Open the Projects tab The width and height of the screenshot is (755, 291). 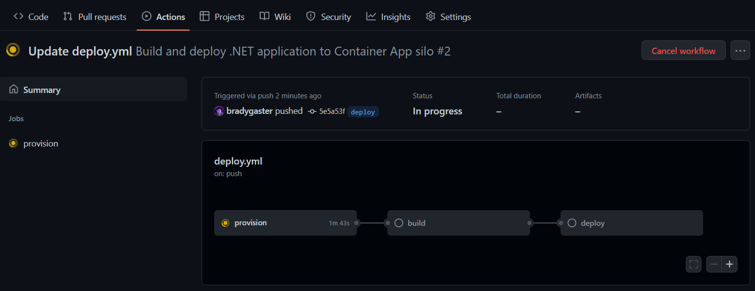coord(222,17)
